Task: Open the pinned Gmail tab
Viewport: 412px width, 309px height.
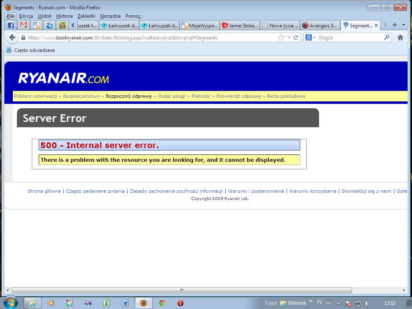Action: click(x=24, y=25)
